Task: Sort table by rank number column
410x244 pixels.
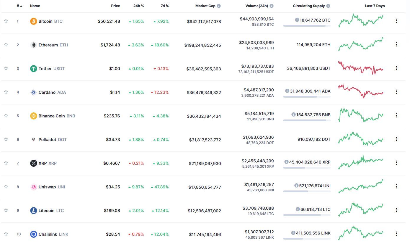Action: coord(19,6)
